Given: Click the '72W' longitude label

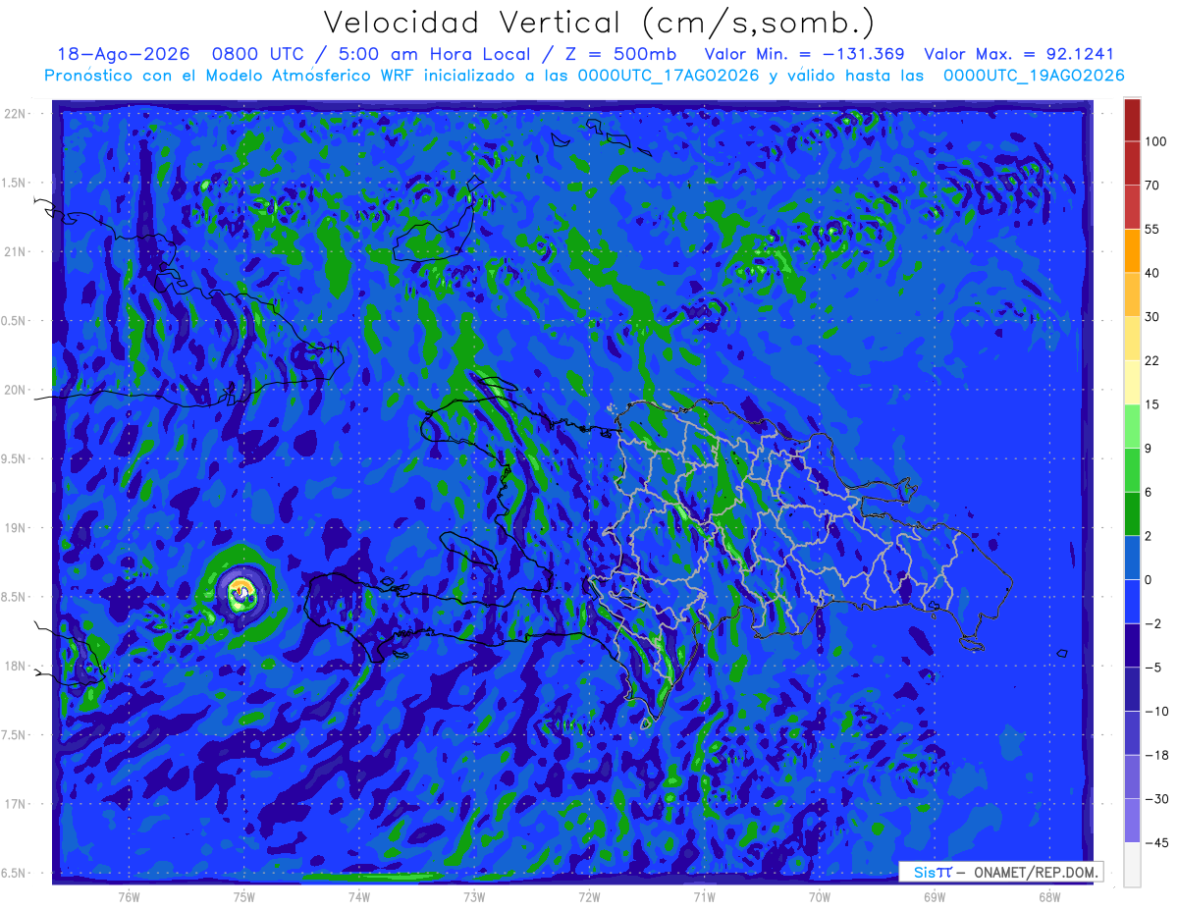Looking at the screenshot, I should [589, 896].
